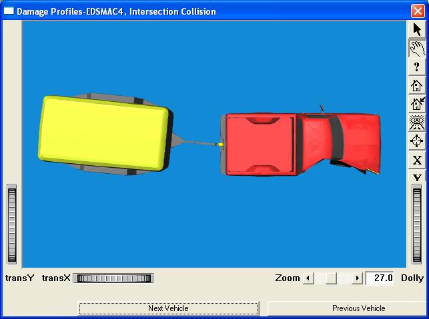This screenshot has height=319, width=429.
Task: Align view to X axis
Action: [417, 160]
